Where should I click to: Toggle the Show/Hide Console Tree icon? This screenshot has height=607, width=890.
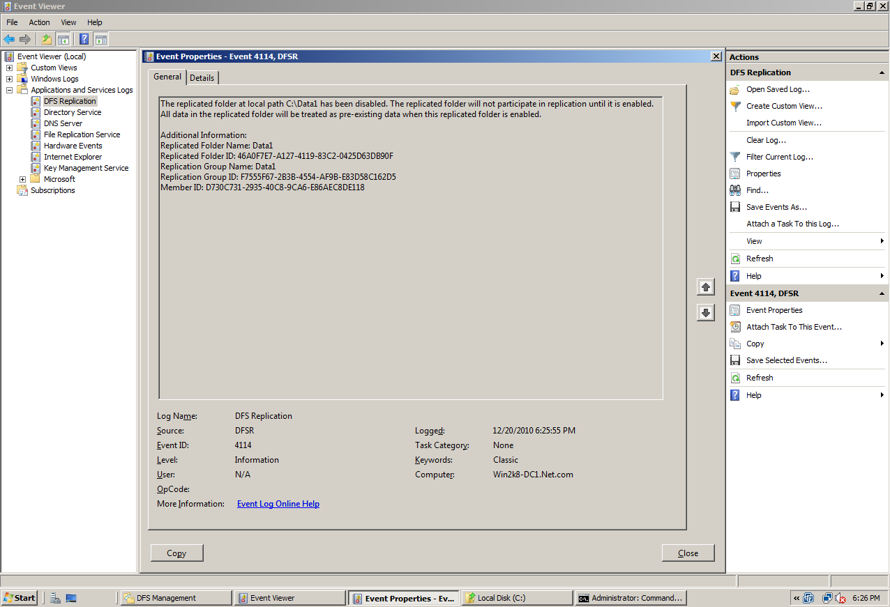[63, 39]
